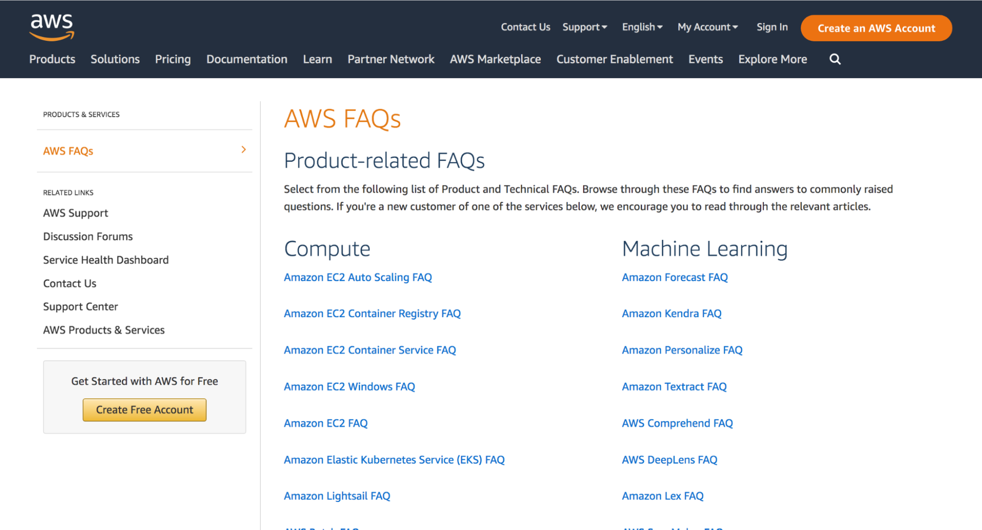Click the AWS FAQs sidebar chevron
This screenshot has height=530, width=982.
point(243,150)
